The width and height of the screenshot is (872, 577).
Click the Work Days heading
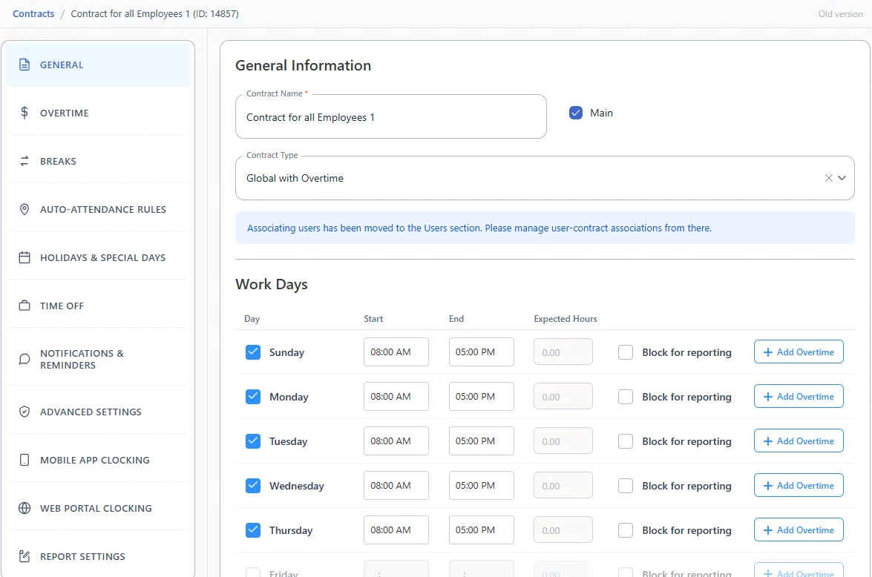(272, 284)
